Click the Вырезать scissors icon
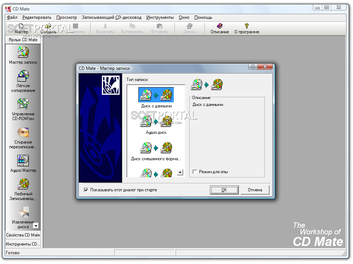The image size is (353, 264). coord(106,26)
